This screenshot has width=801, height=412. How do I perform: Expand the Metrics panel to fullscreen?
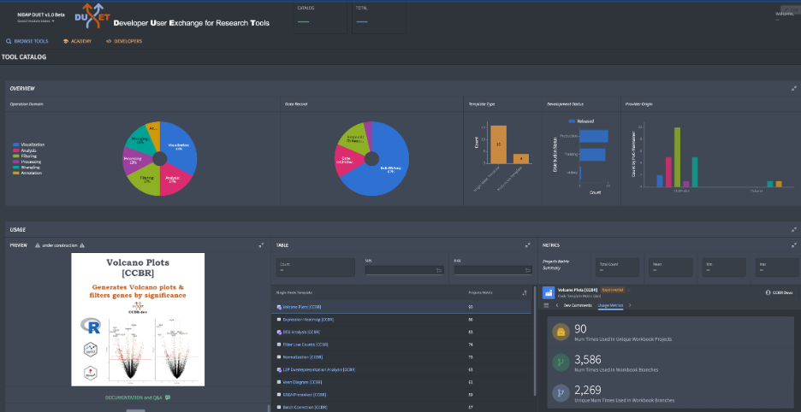(794, 245)
